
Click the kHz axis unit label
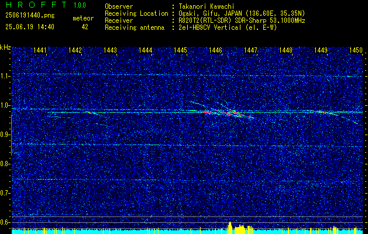(5, 47)
